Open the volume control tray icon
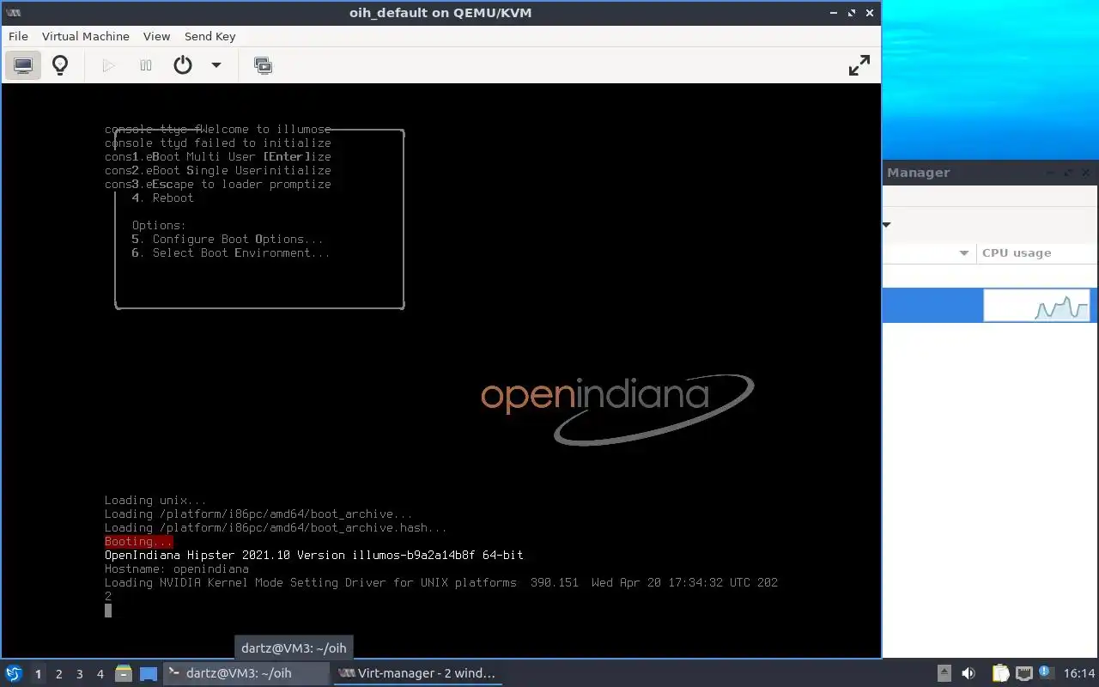The image size is (1099, 687). (x=968, y=673)
